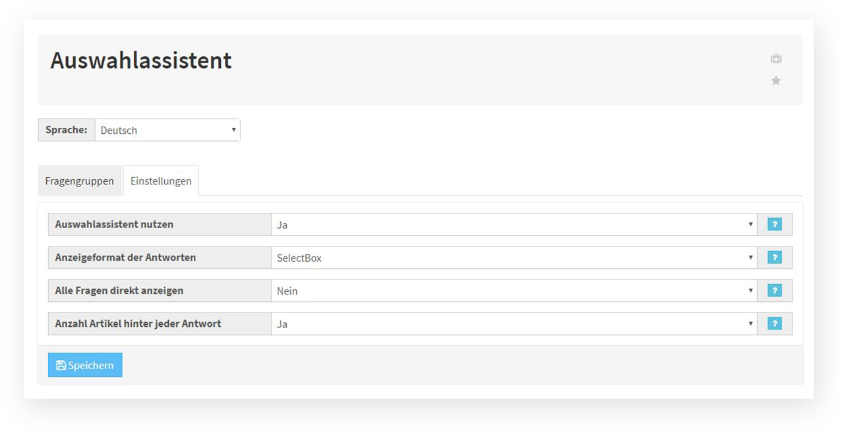Click the Auswahlassistent nutzen label

coord(114,224)
